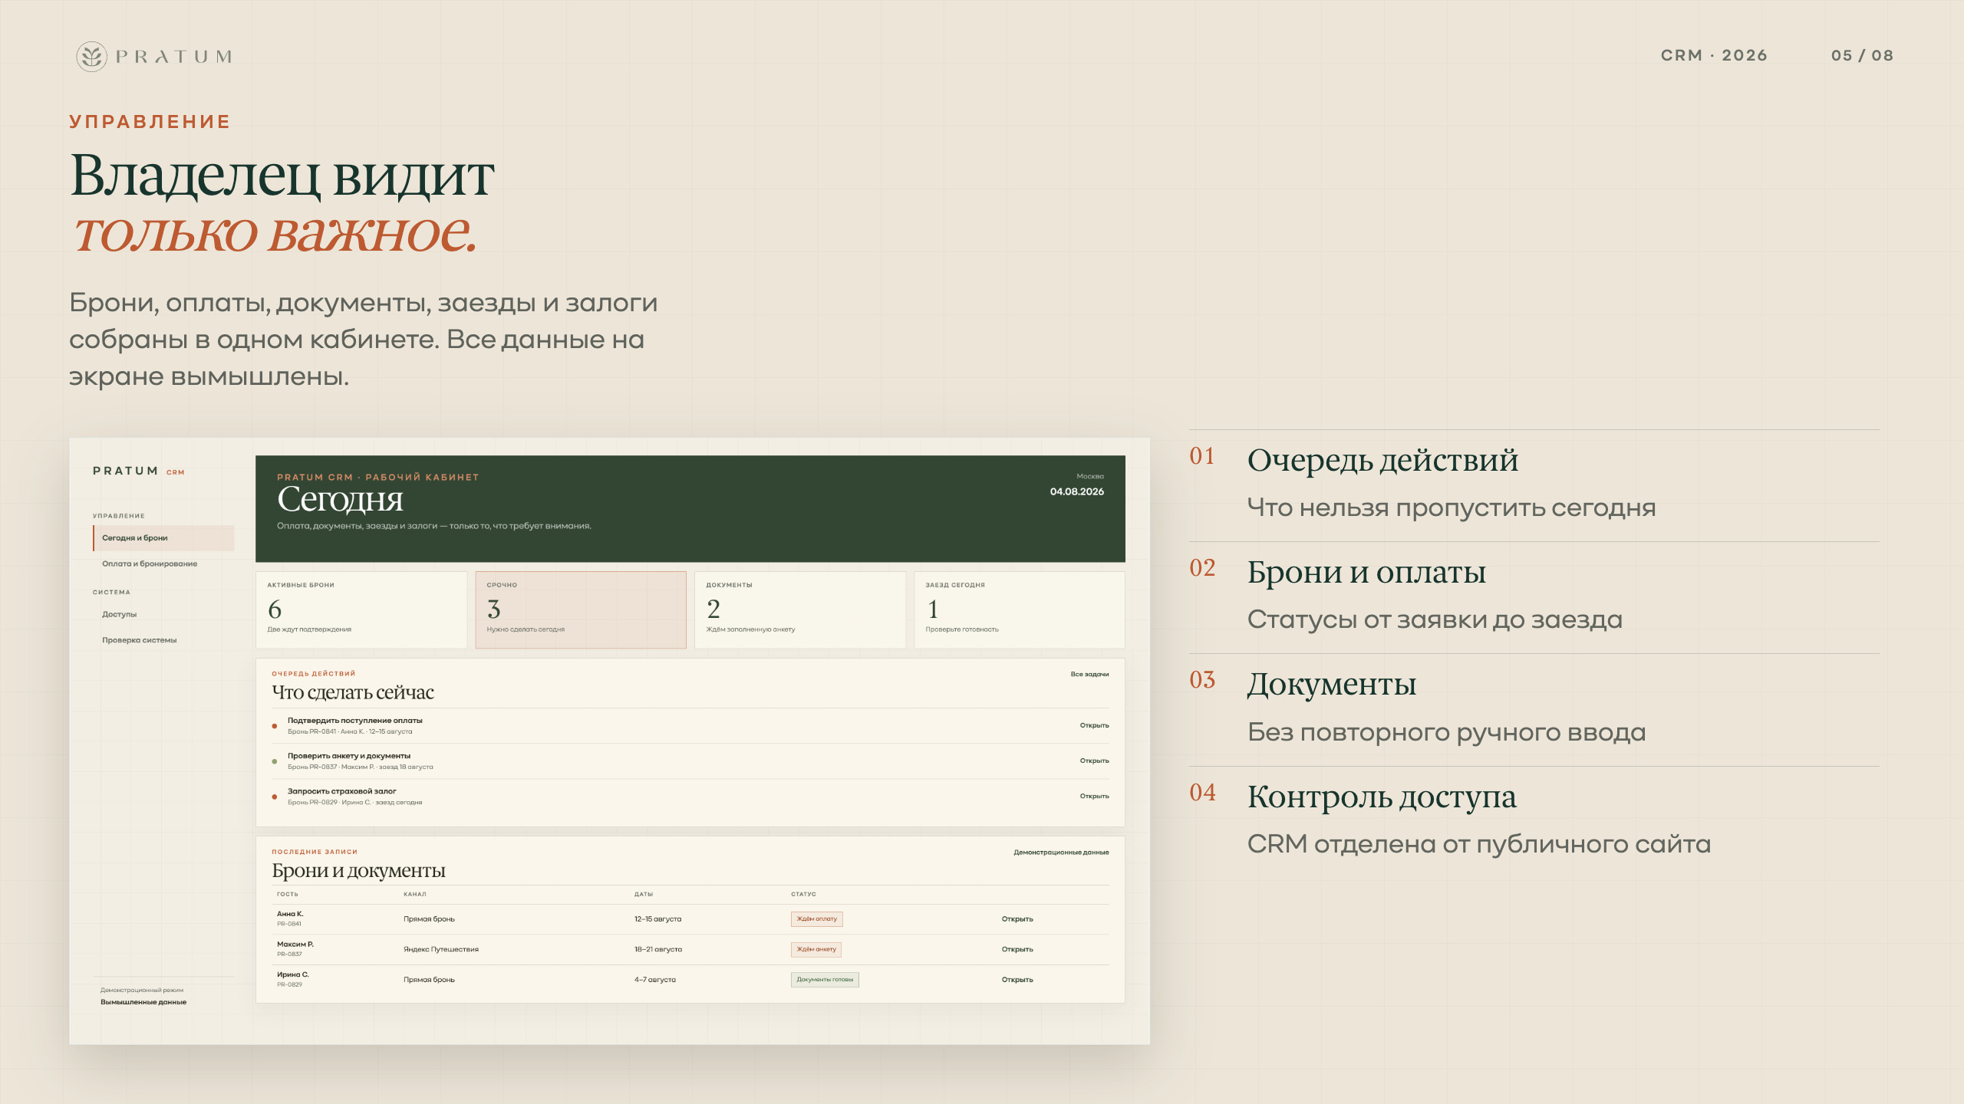Open 'Оплата и бронирование' sidebar item

[x=150, y=563]
